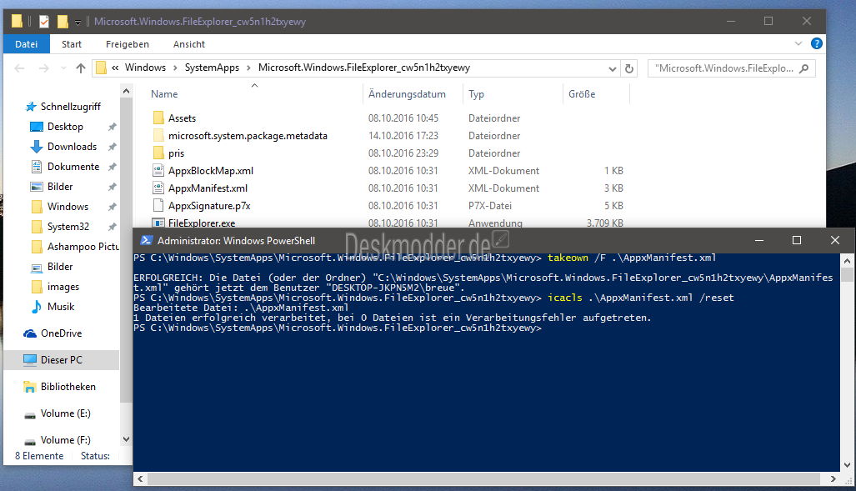Click the pin icon next to Dokumente

click(x=112, y=167)
